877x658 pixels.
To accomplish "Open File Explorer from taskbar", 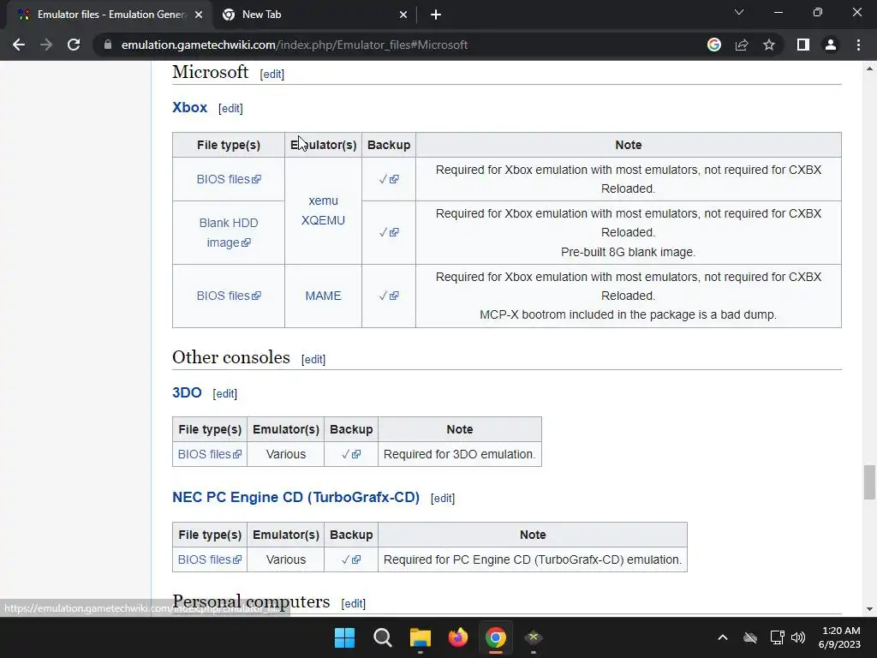I will 420,637.
